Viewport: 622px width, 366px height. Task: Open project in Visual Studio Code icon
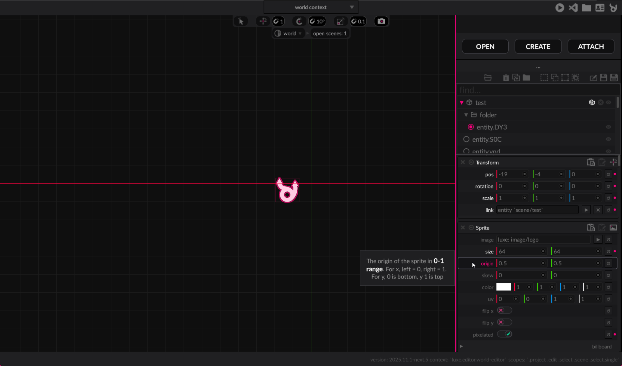573,8
